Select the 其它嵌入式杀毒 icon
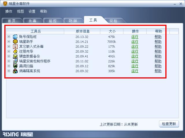 click(15, 47)
